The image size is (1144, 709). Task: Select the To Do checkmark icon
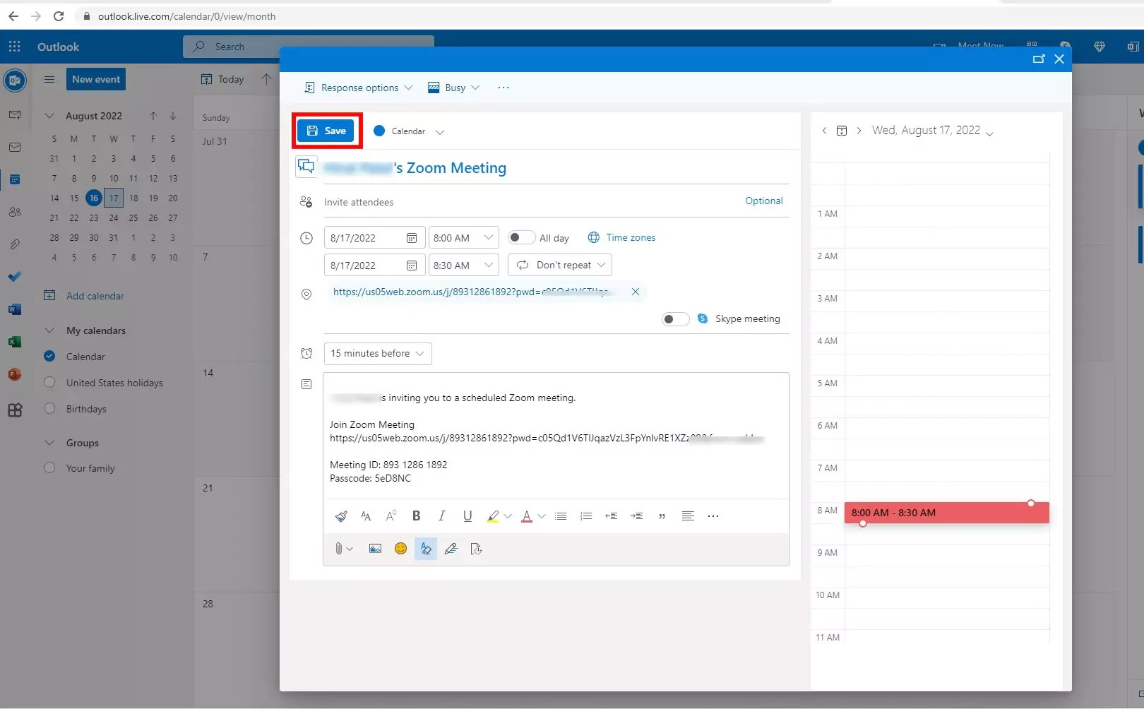(x=15, y=277)
